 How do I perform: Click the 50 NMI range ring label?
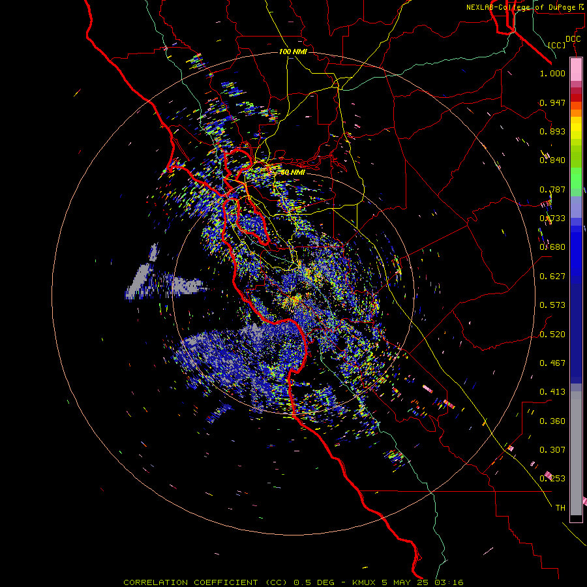click(293, 172)
